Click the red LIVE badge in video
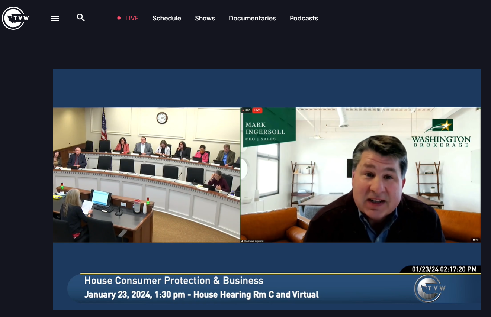491x317 pixels. (x=257, y=110)
